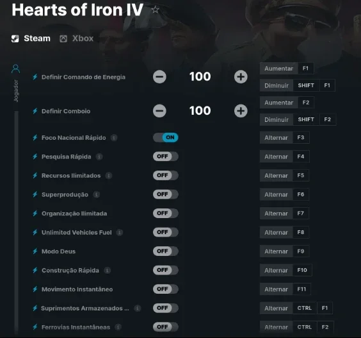Toggle Movimento Instantâneo on
361x338 pixels.
(x=166, y=289)
